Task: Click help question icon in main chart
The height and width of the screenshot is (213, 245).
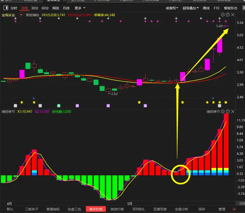Action: (228, 15)
